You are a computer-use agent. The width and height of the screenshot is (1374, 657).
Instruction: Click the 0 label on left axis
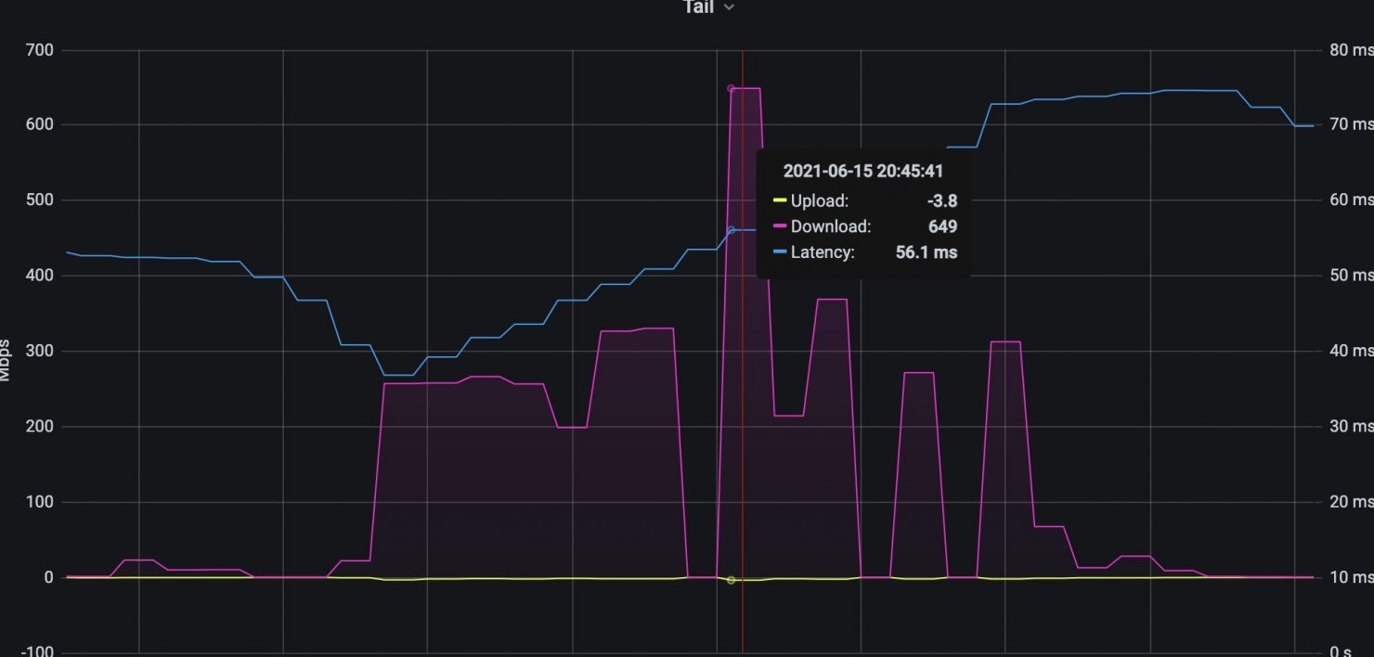[47, 578]
